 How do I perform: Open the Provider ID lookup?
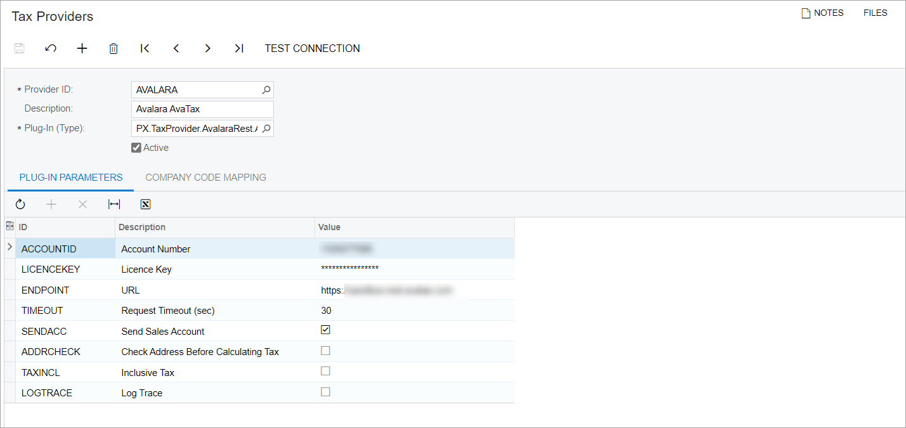[266, 90]
